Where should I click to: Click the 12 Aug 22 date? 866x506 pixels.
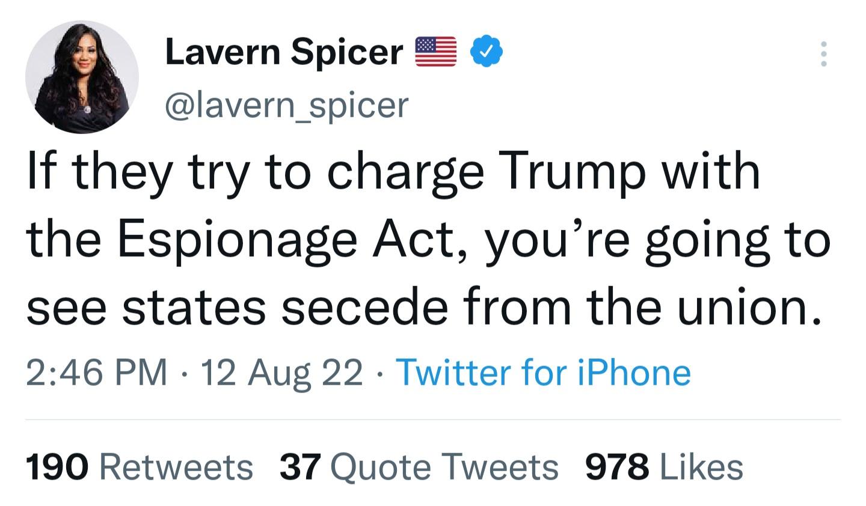(x=281, y=372)
